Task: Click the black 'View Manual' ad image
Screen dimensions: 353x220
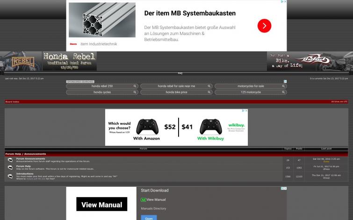Action: (x=102, y=204)
